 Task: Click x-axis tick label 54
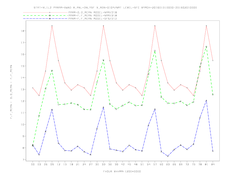point(149,164)
